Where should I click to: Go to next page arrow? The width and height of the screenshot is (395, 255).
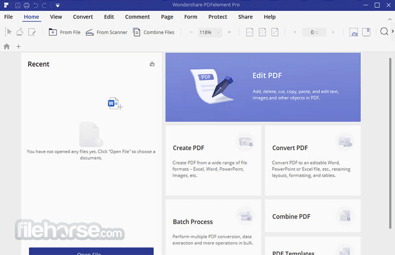pyautogui.click(x=333, y=32)
